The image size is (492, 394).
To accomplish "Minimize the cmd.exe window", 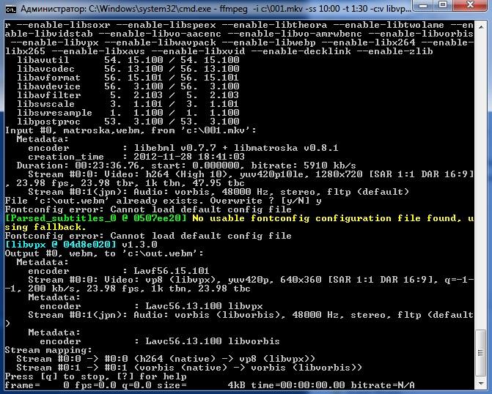I will [423, 5].
